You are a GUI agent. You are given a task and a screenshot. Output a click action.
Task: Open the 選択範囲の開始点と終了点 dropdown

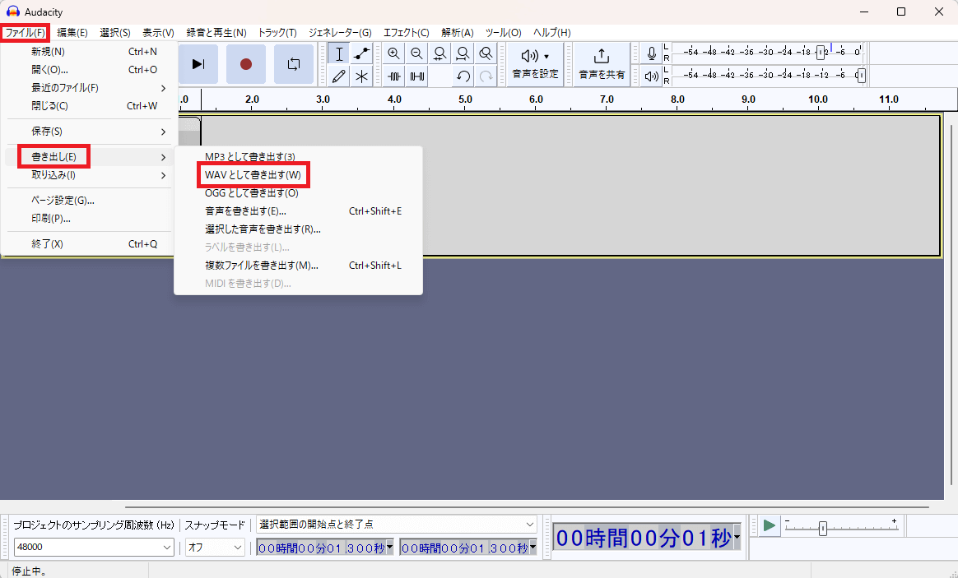396,525
